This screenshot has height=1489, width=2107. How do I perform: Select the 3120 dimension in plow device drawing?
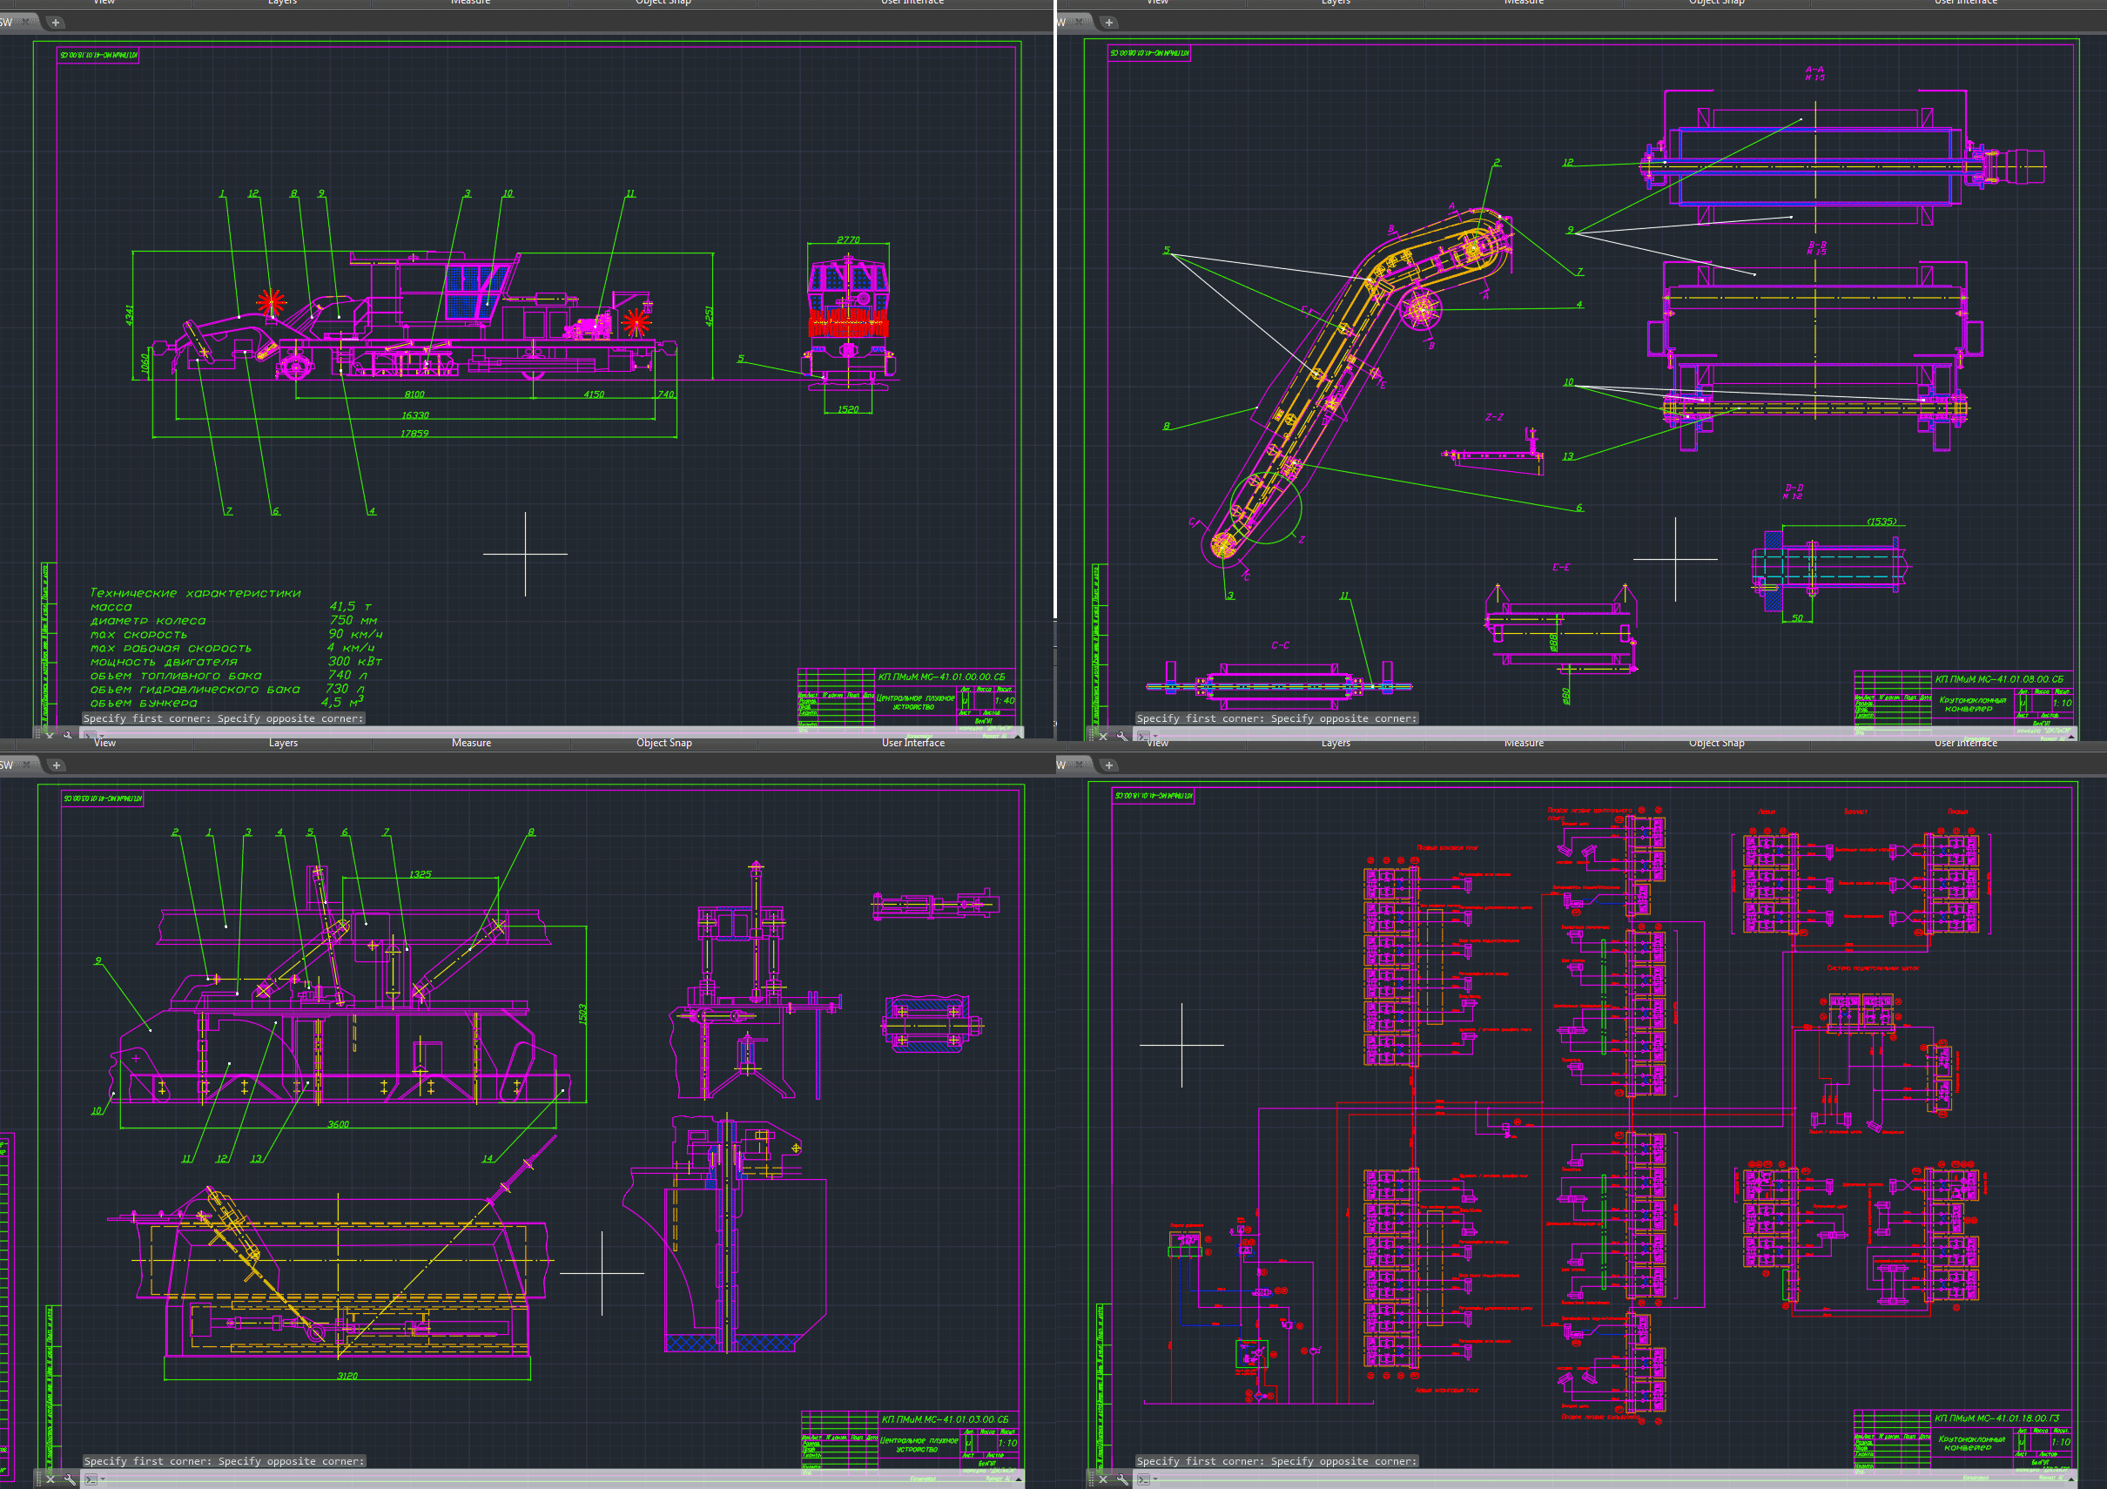click(x=347, y=1376)
